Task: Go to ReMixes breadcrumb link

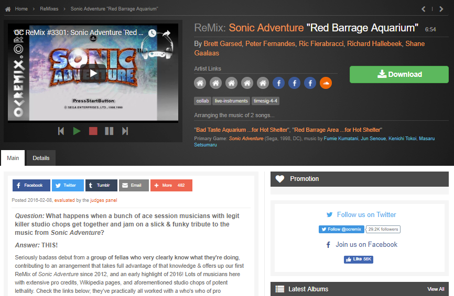Action: [x=49, y=9]
